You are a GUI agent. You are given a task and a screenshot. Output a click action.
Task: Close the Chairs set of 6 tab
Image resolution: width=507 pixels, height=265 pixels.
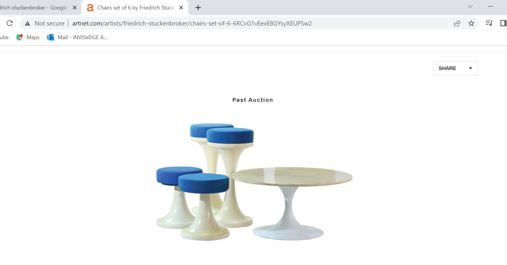pos(181,8)
